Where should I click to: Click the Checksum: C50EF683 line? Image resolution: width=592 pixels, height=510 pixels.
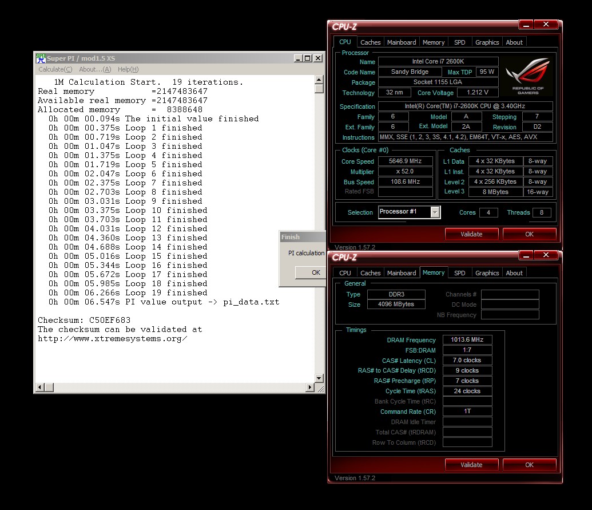84,320
